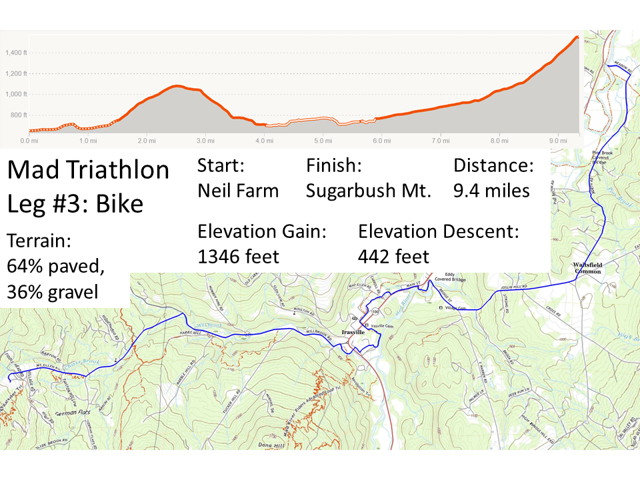Screen dimensions: 640x480
Task: Click the Eddy Covered Bridge label
Action: (450, 277)
